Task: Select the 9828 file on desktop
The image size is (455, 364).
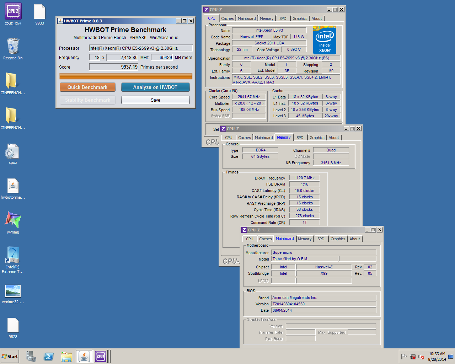Action: tap(13, 328)
